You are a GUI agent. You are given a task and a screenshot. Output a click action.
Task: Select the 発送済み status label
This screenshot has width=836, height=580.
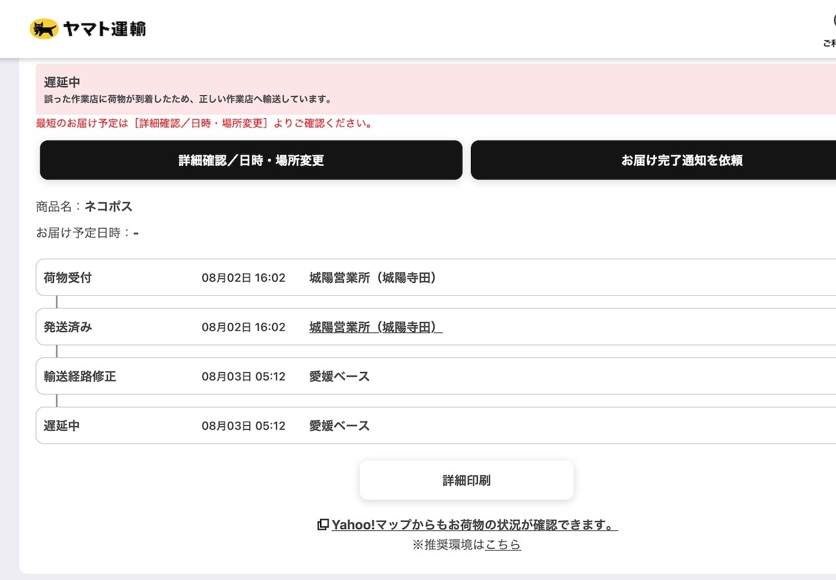(x=68, y=327)
